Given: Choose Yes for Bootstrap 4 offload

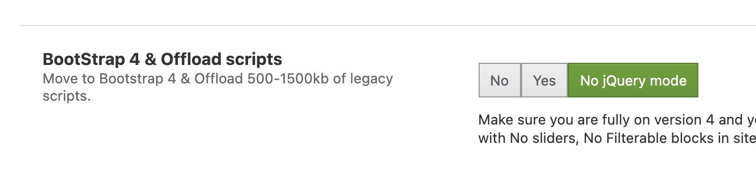Looking at the screenshot, I should [544, 80].
